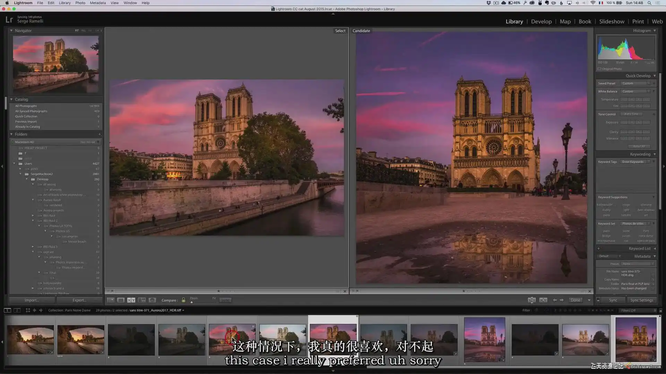Image resolution: width=666 pixels, height=374 pixels.
Task: Click the Make Select XY icon
Action: point(543,300)
